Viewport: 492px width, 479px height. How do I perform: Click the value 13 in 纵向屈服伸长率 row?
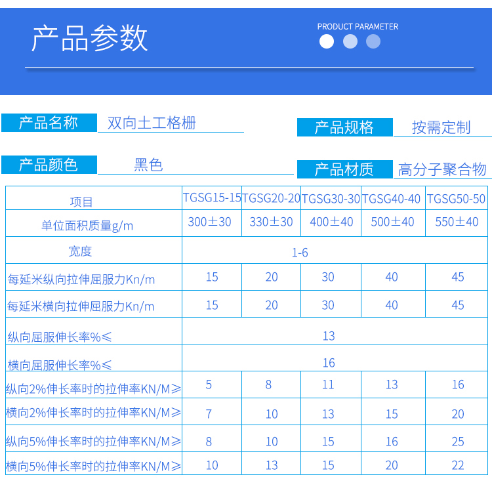329,336
